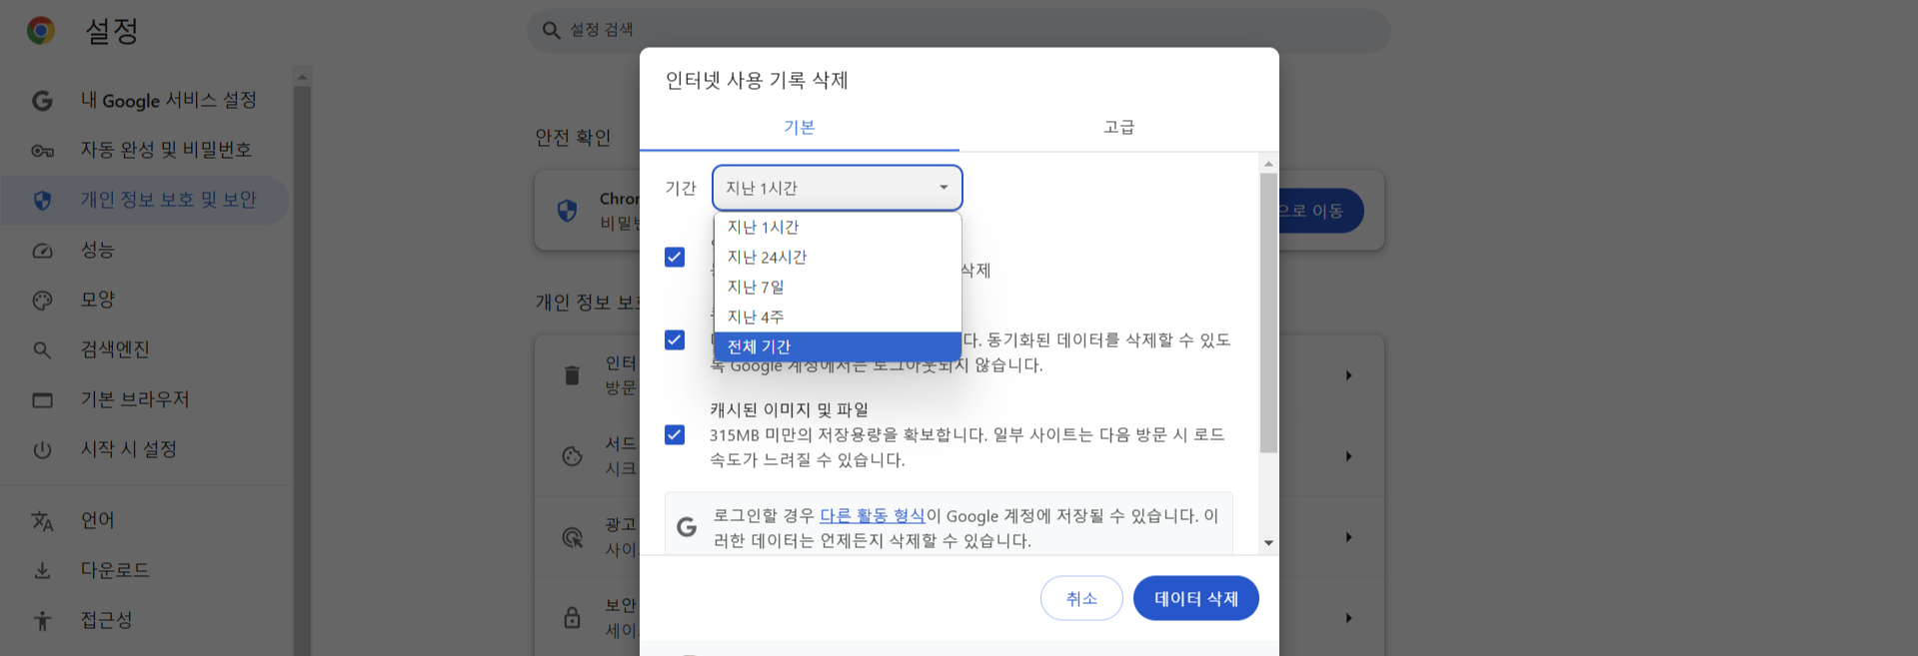Open 자동 완성 및 비밀번호 section
The height and width of the screenshot is (656, 1918).
click(145, 151)
